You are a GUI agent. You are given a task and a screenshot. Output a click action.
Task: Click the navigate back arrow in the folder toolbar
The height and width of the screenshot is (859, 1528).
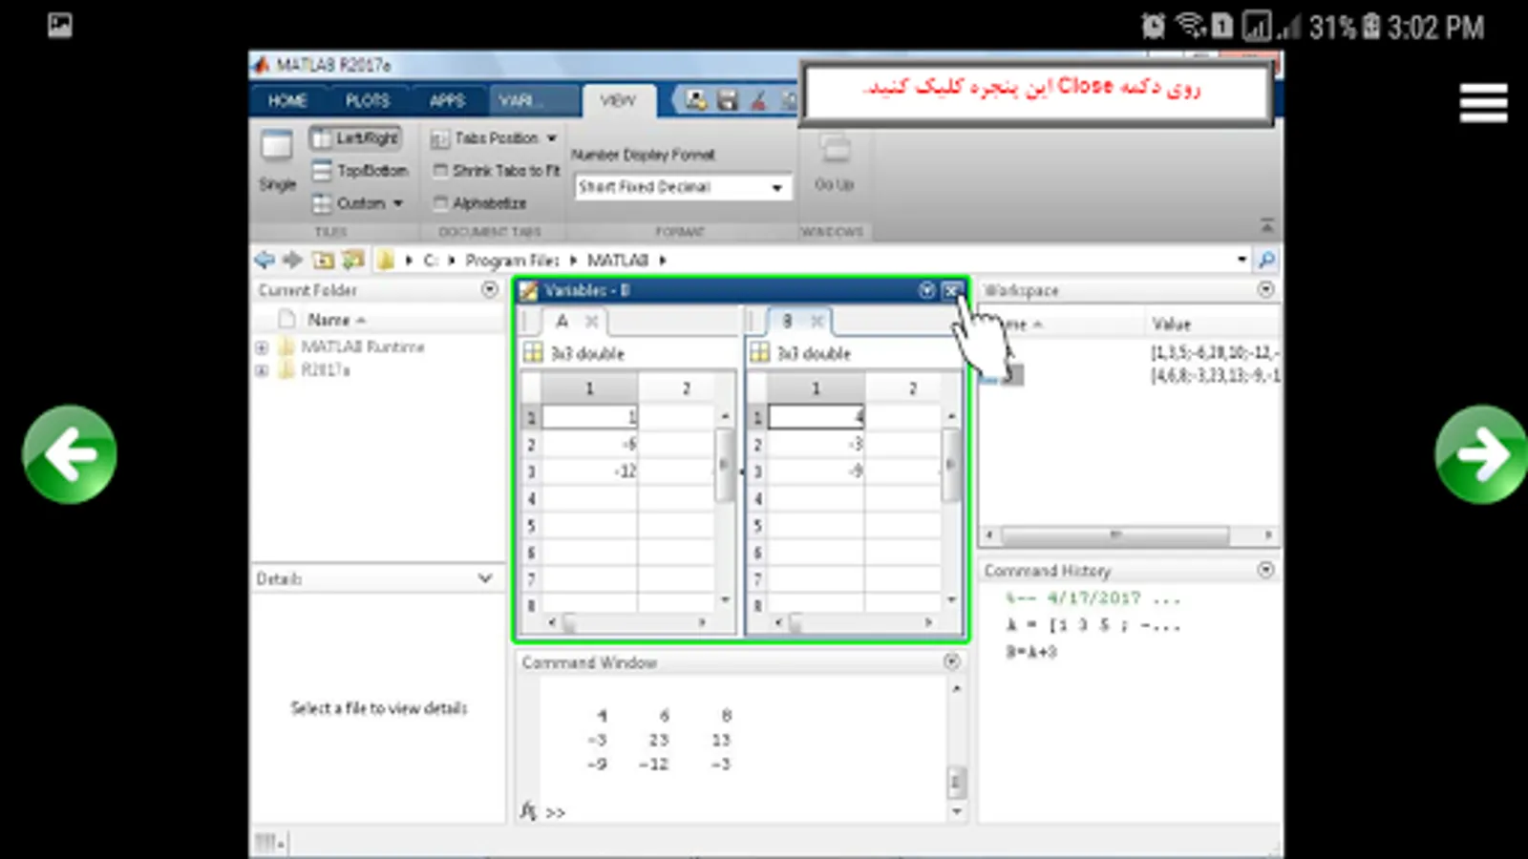(x=265, y=260)
